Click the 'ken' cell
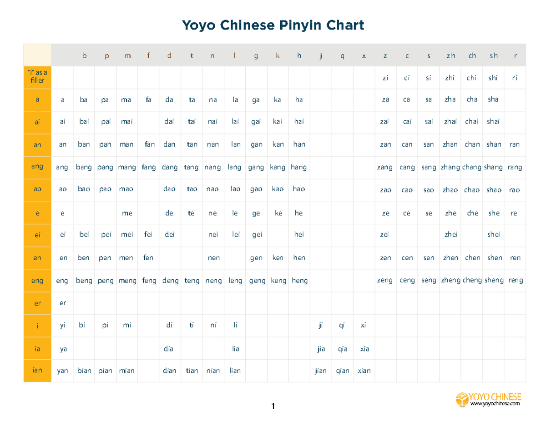Viewport: 546px width, 421px height. 278,258
